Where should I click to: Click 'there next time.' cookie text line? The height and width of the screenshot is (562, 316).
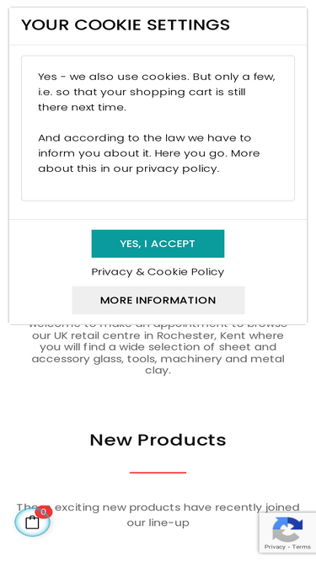coord(82,107)
